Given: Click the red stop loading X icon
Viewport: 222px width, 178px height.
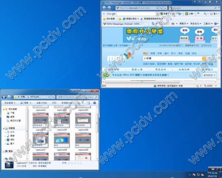Looking at the screenshot, I should [165, 8].
